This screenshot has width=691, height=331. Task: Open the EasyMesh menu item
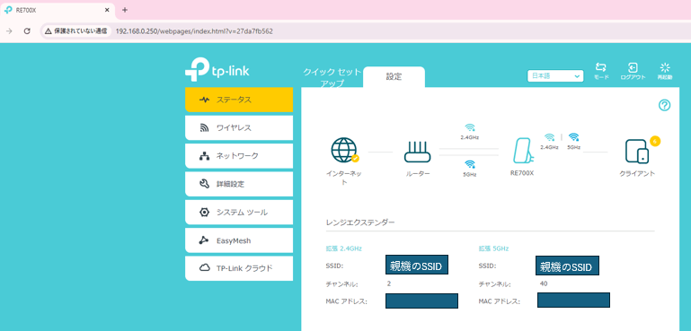(239, 240)
